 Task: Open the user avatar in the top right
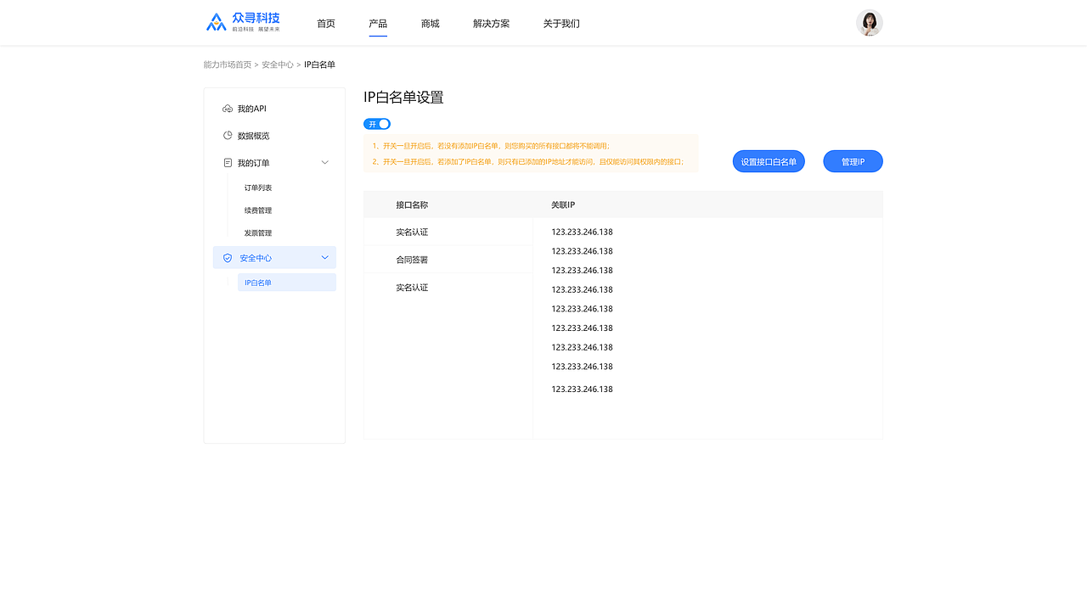click(x=869, y=23)
